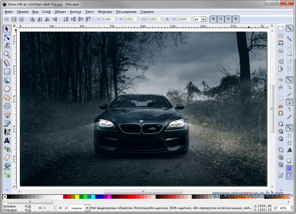The image size is (296, 214).
Task: Expand the toolbox overflow chevron at bottom left
Action: tap(7, 190)
